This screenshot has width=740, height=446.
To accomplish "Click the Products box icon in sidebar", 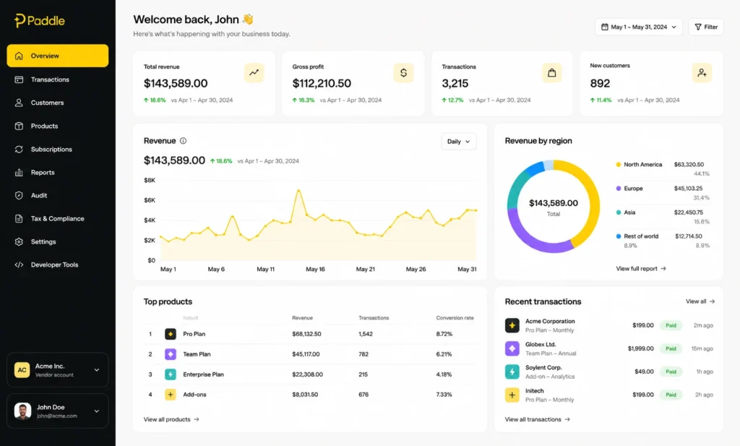I will tap(19, 126).
